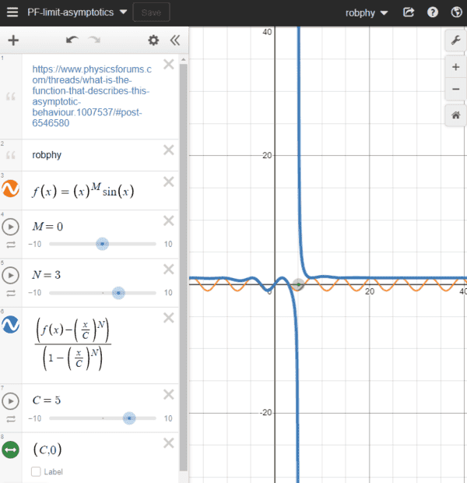Delete the fraction expression row
The width and height of the screenshot is (467, 483).
(x=169, y=318)
